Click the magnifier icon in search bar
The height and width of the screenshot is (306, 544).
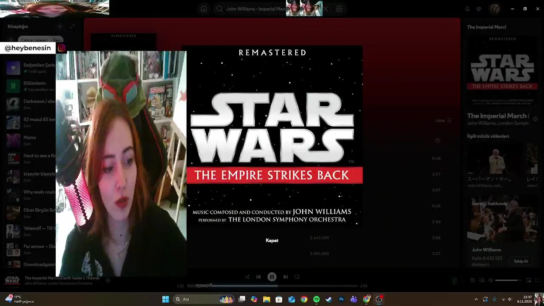click(x=219, y=9)
